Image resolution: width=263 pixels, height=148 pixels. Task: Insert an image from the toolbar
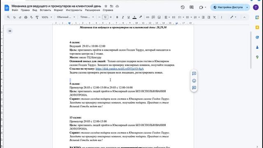click(x=159, y=17)
